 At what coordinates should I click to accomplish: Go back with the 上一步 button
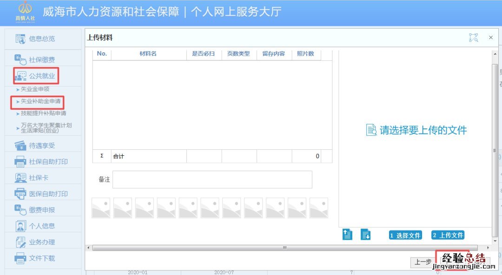(423, 262)
